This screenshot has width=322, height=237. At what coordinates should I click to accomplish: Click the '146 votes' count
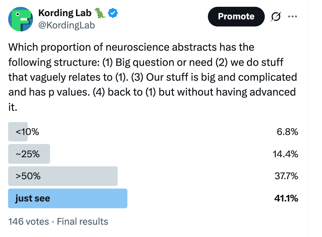pyautogui.click(x=28, y=222)
